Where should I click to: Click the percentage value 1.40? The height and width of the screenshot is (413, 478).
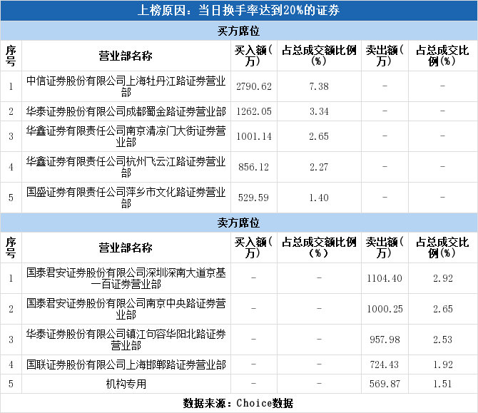click(319, 198)
